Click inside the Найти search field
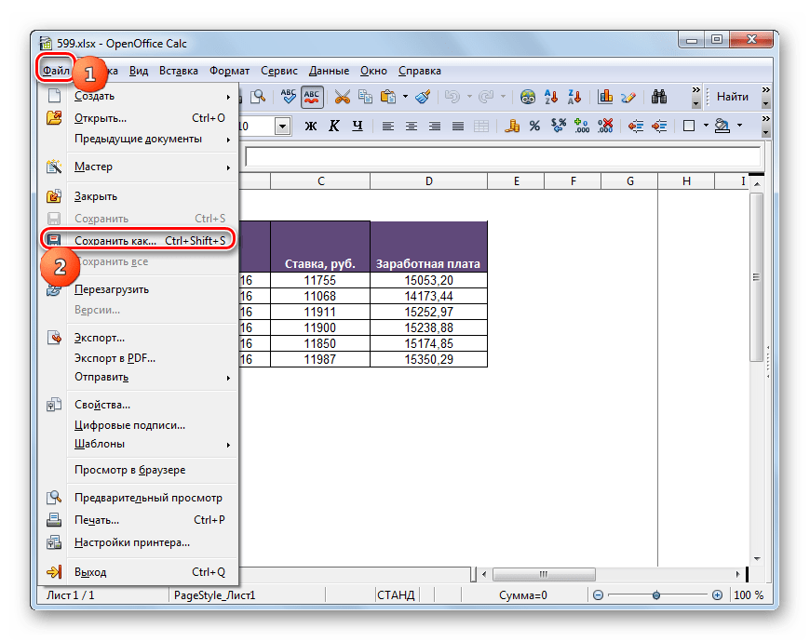This screenshot has width=810, height=641. coord(732,97)
